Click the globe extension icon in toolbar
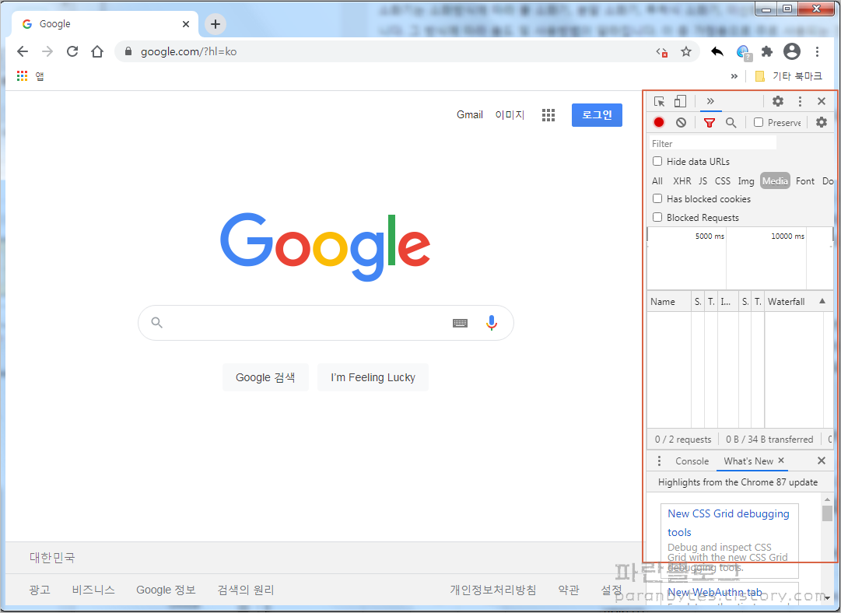Image resolution: width=841 pixels, height=613 pixels. (x=744, y=52)
